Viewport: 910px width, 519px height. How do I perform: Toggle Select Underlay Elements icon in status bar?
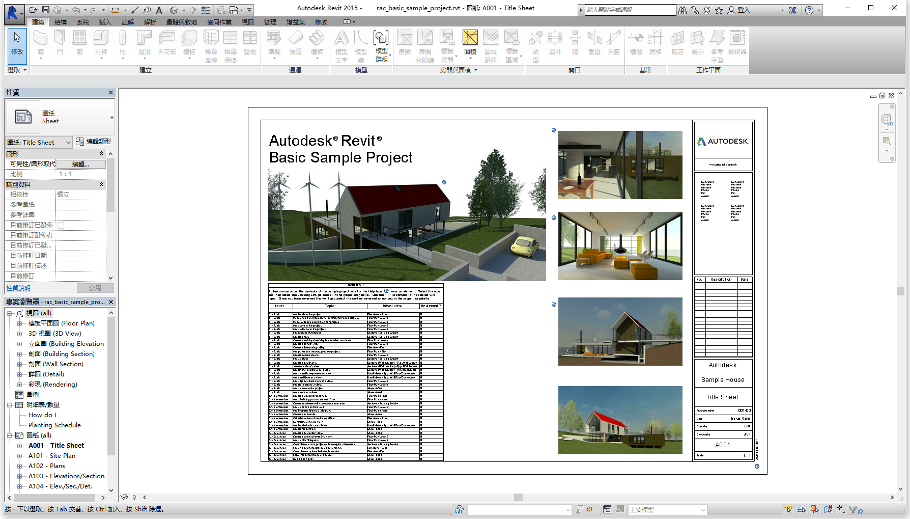click(x=802, y=509)
